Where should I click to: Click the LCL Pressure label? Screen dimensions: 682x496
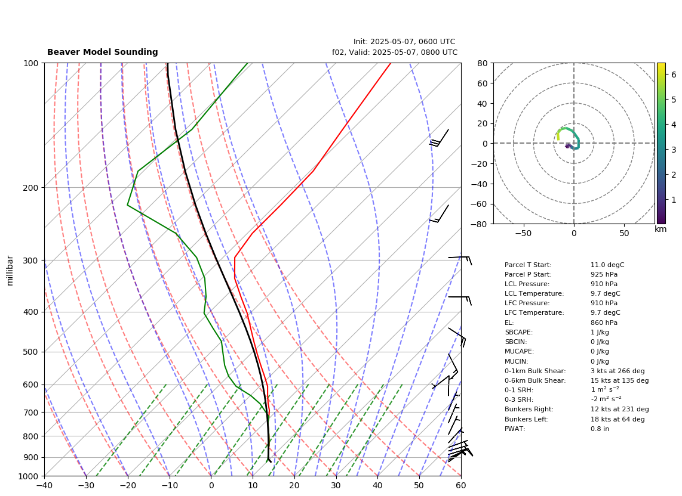tap(527, 284)
